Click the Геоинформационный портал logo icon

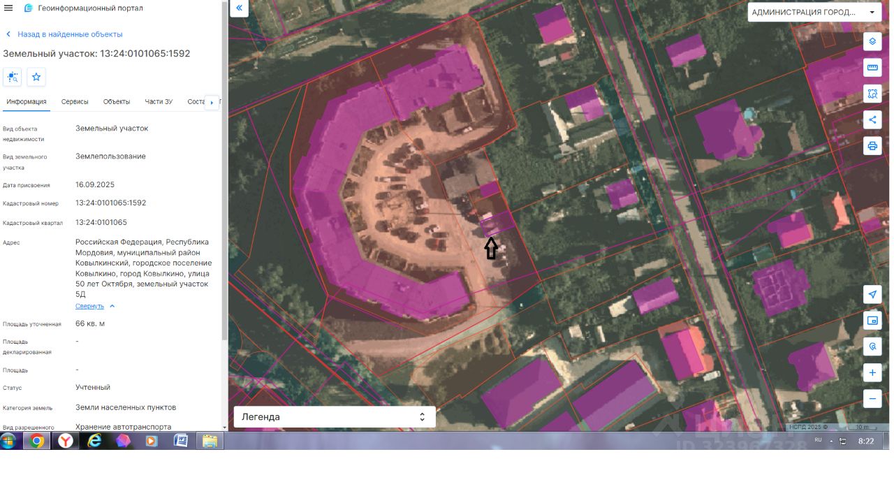pos(28,8)
